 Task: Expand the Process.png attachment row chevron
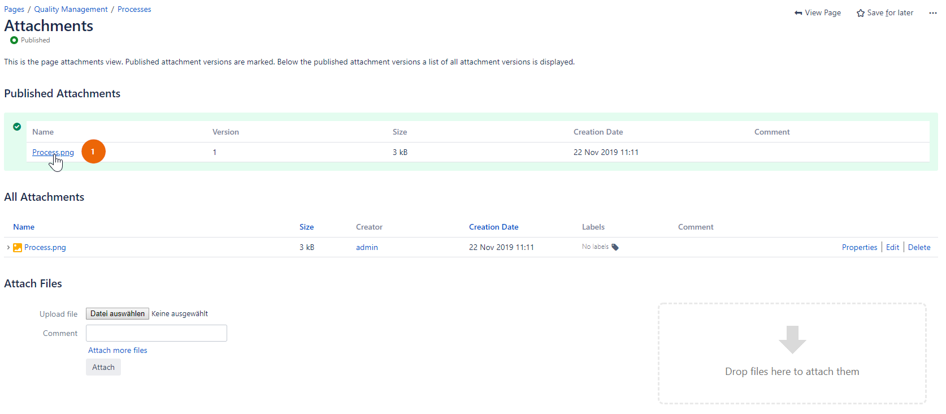pos(8,247)
